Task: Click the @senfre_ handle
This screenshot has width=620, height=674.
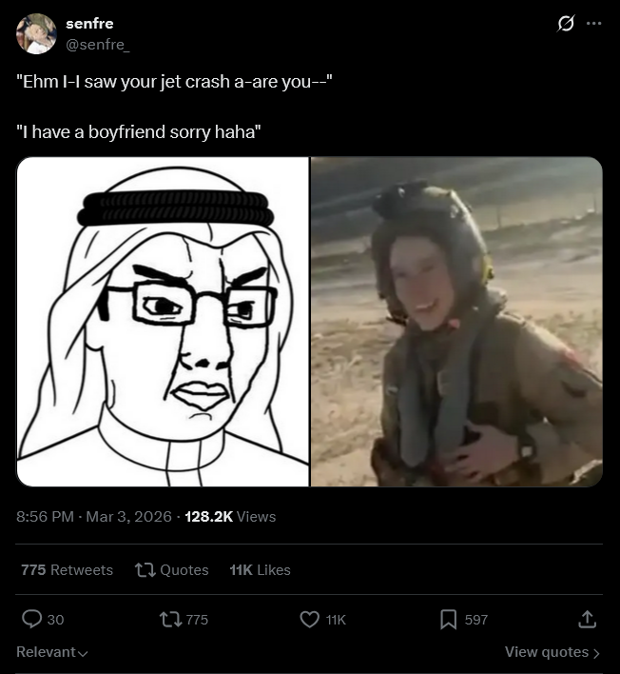Action: coord(97,45)
